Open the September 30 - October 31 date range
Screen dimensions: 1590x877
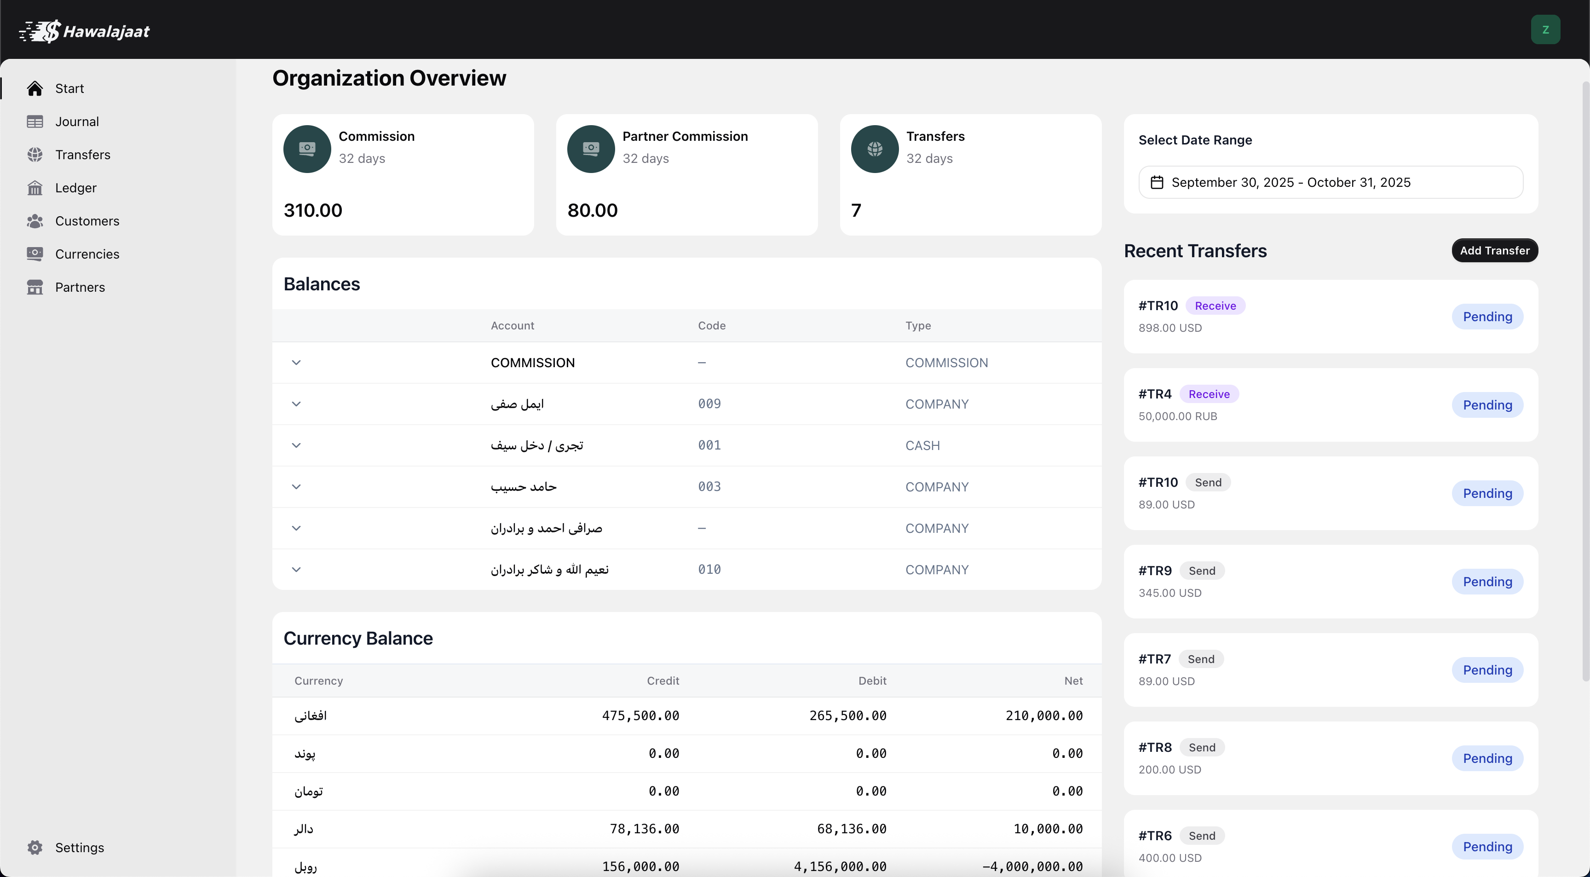tap(1330, 182)
